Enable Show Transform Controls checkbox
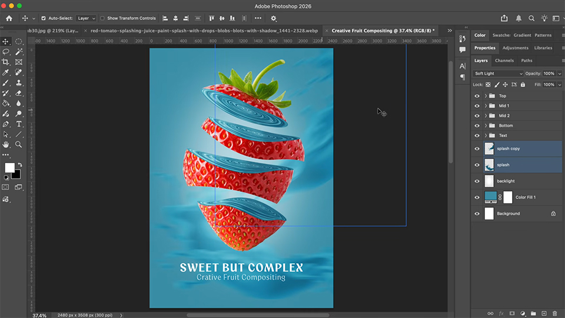The width and height of the screenshot is (565, 318). [x=103, y=18]
